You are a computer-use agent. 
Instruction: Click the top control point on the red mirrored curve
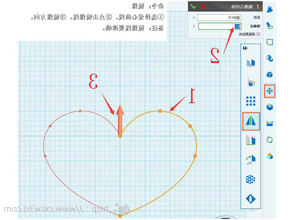click(80, 111)
